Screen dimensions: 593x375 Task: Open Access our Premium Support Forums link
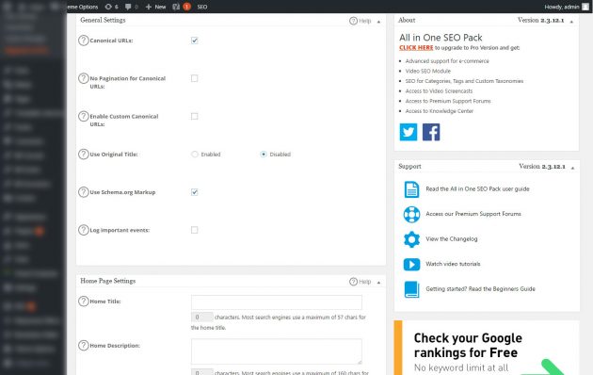[x=473, y=214]
